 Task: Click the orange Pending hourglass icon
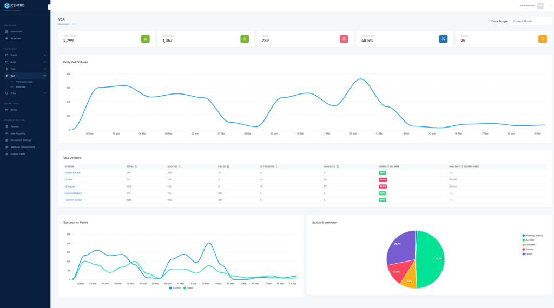[x=542, y=39]
